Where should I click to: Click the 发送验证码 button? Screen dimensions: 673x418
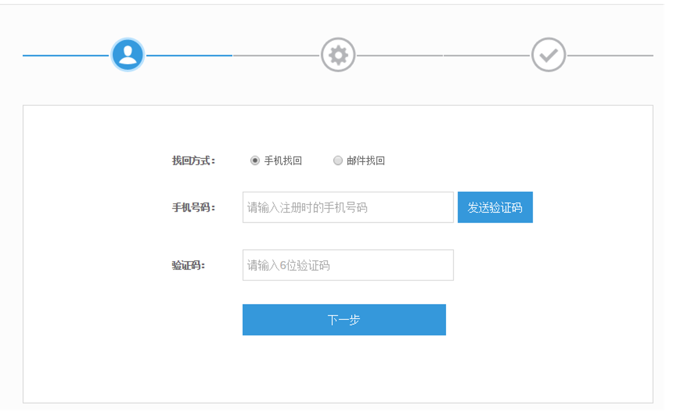pyautogui.click(x=495, y=207)
